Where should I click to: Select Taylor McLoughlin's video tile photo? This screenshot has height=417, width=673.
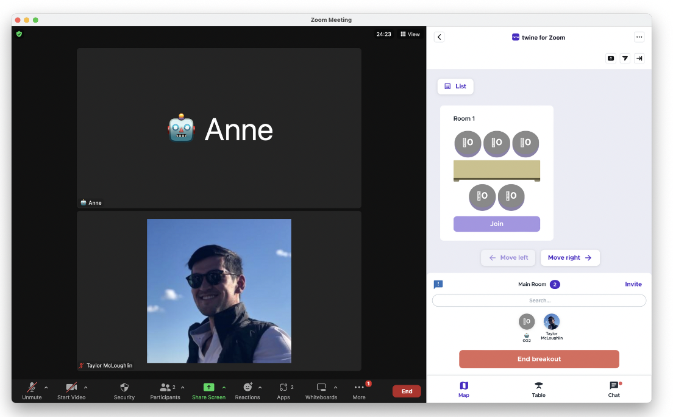(x=219, y=291)
